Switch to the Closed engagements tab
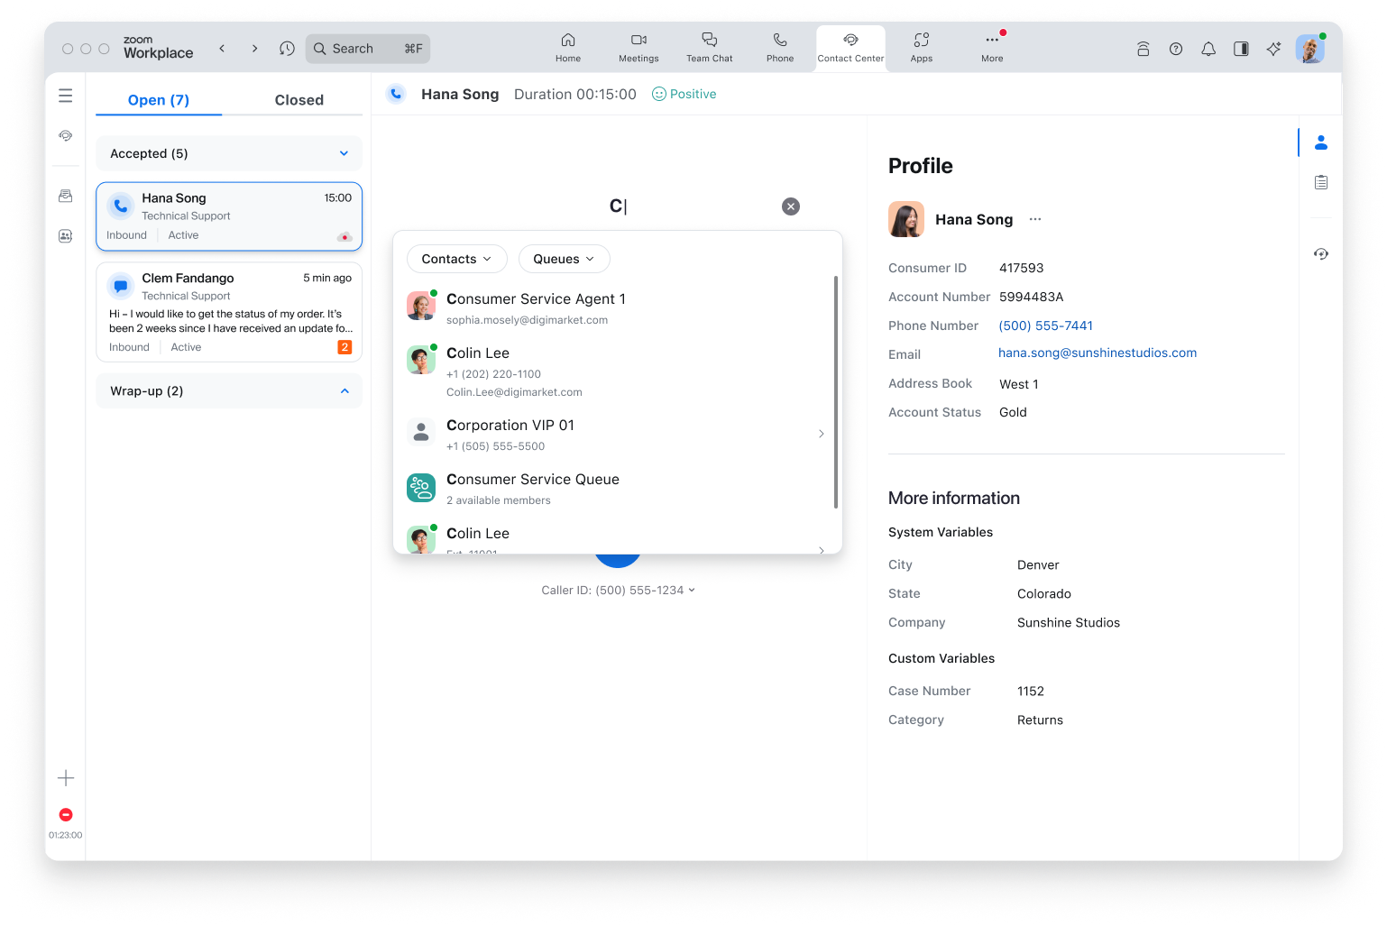Viewport: 1387px width, 926px height. (299, 100)
